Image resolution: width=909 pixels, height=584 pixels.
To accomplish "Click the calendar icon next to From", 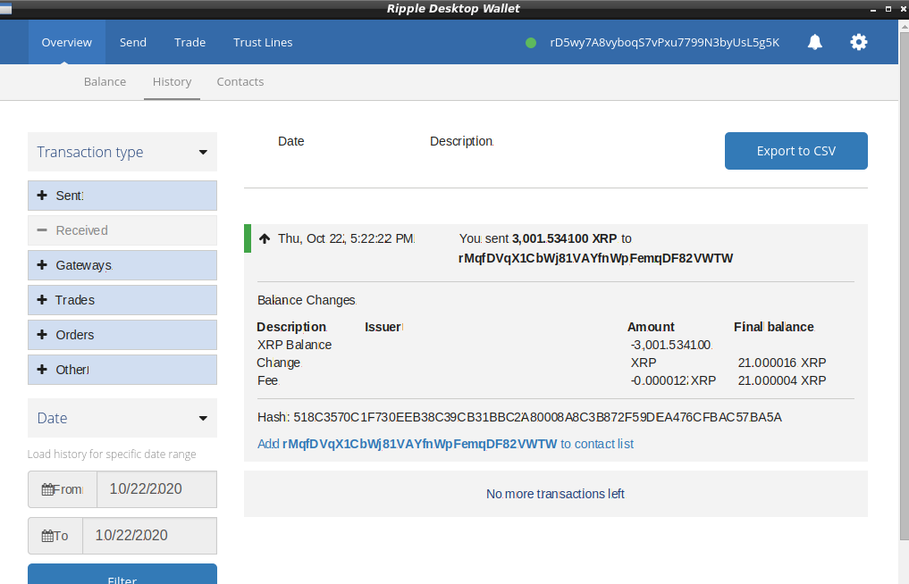I will click(x=47, y=489).
